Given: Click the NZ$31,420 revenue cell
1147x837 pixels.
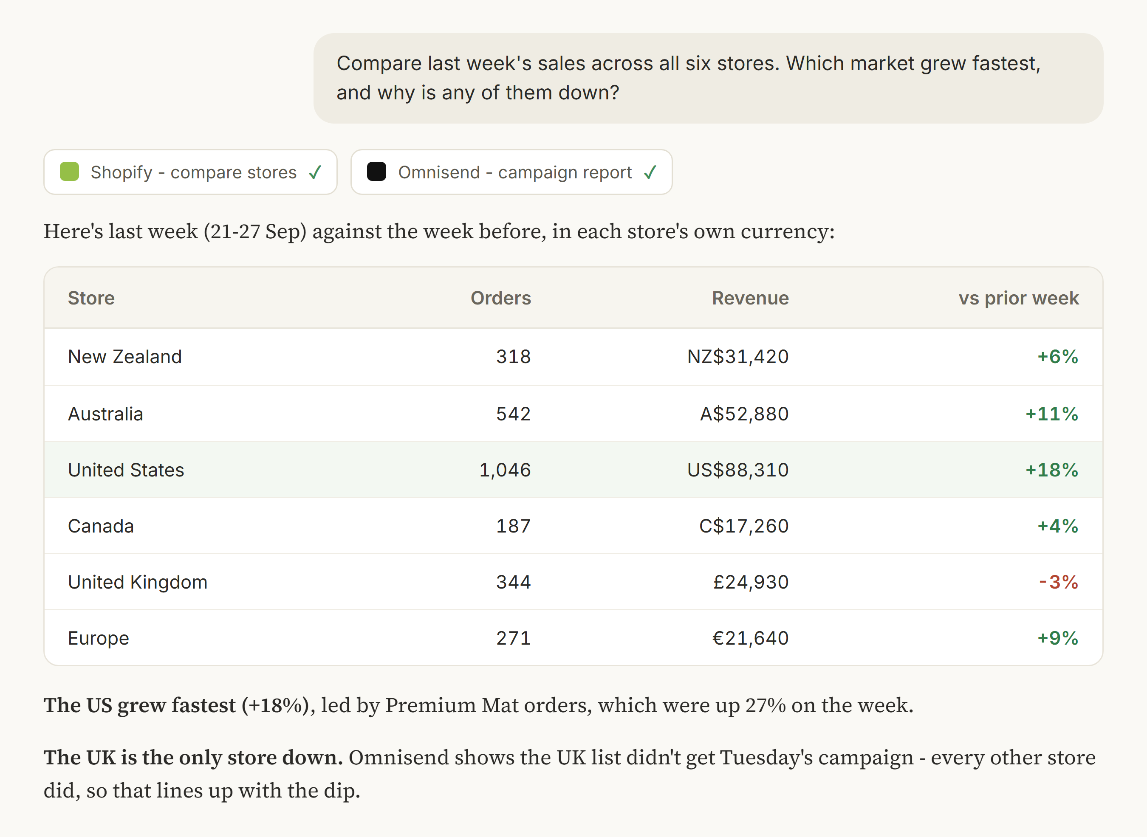Looking at the screenshot, I should (738, 357).
